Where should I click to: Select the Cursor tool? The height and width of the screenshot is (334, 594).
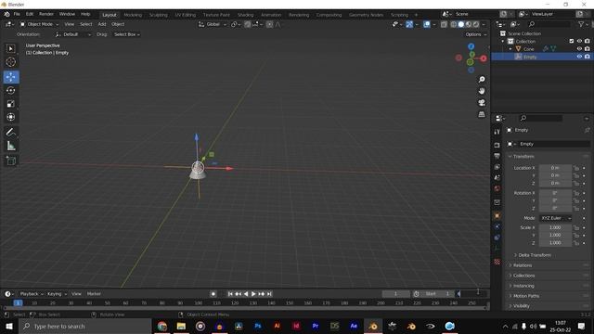click(x=10, y=62)
